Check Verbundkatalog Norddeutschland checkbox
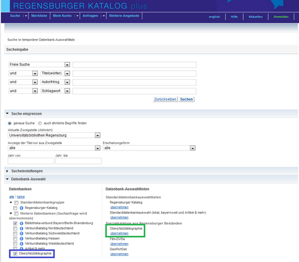299x262 pixels. [15, 228]
